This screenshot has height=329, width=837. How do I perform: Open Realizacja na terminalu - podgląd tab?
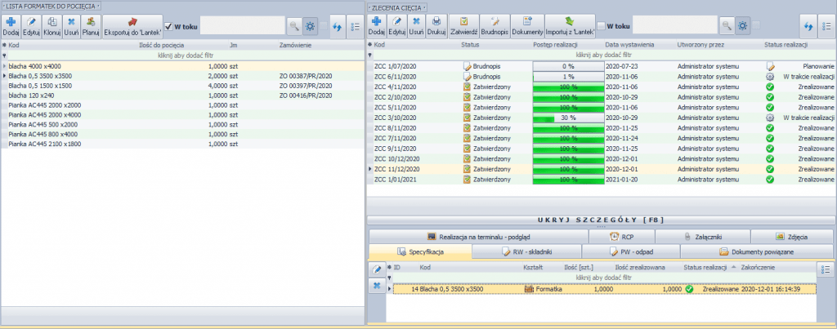pyautogui.click(x=478, y=236)
